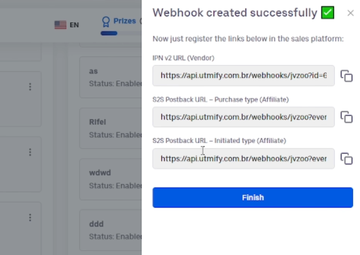Select the 'Rifel' webhook card

[x=111, y=129]
